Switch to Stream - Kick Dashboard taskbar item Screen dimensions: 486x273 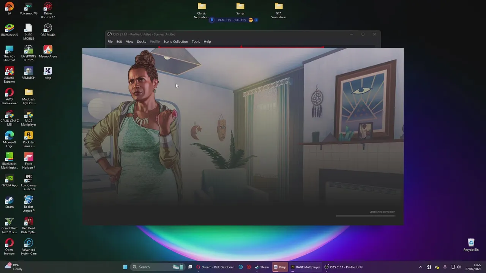pos(216,267)
